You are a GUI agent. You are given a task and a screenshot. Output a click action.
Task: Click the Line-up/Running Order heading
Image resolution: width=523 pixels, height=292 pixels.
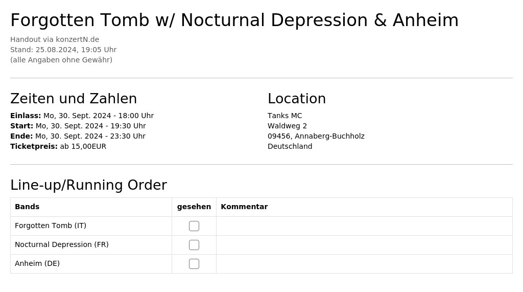[x=88, y=185]
